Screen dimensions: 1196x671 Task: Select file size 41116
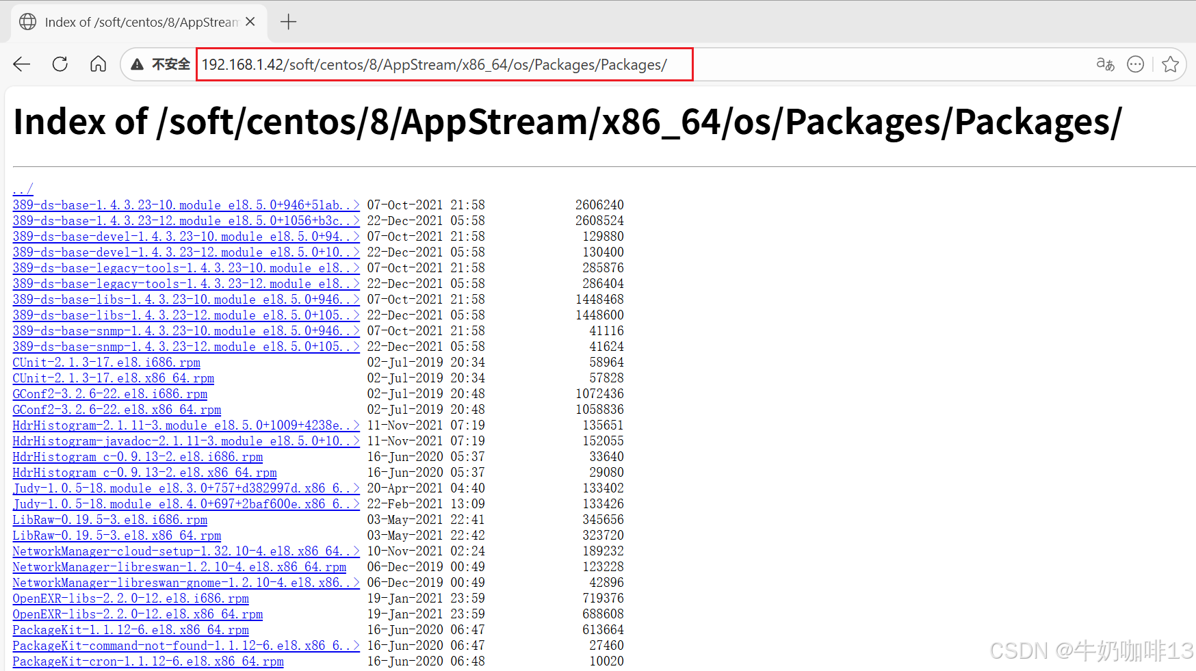pyautogui.click(x=606, y=331)
